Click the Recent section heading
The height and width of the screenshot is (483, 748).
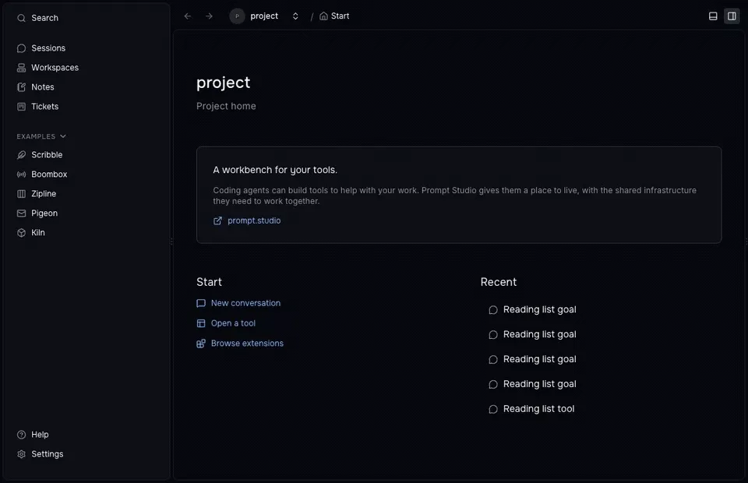(499, 282)
